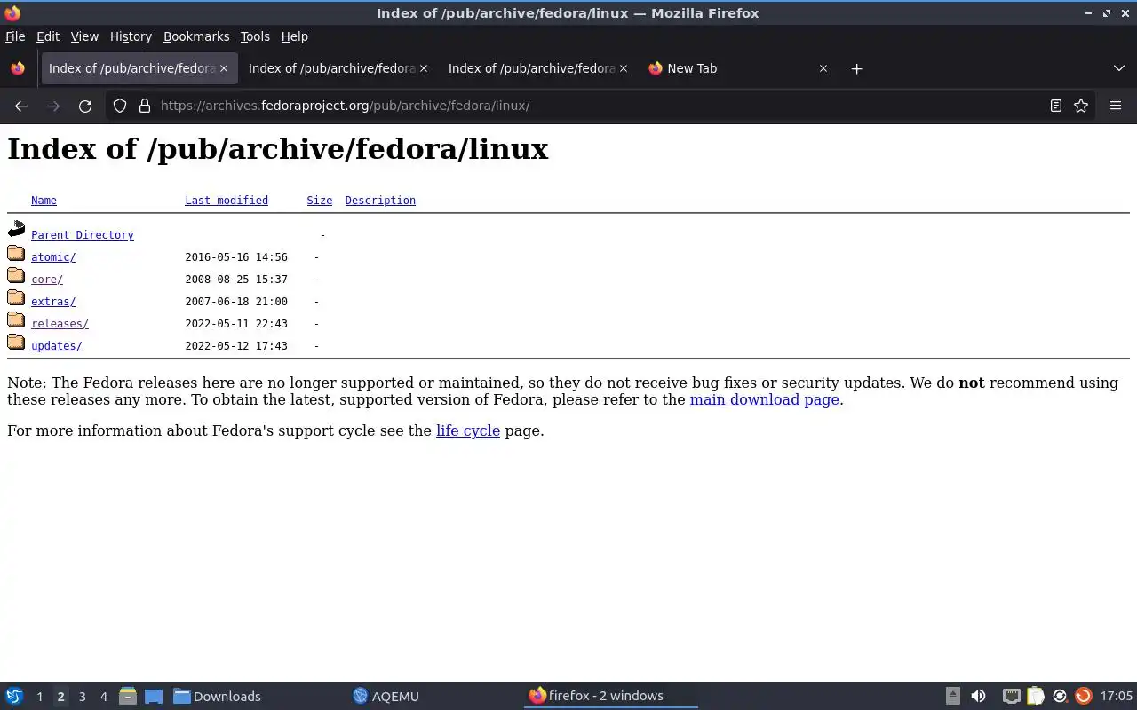Reload the current page
Screen dimensions: 1137x710
click(x=85, y=106)
